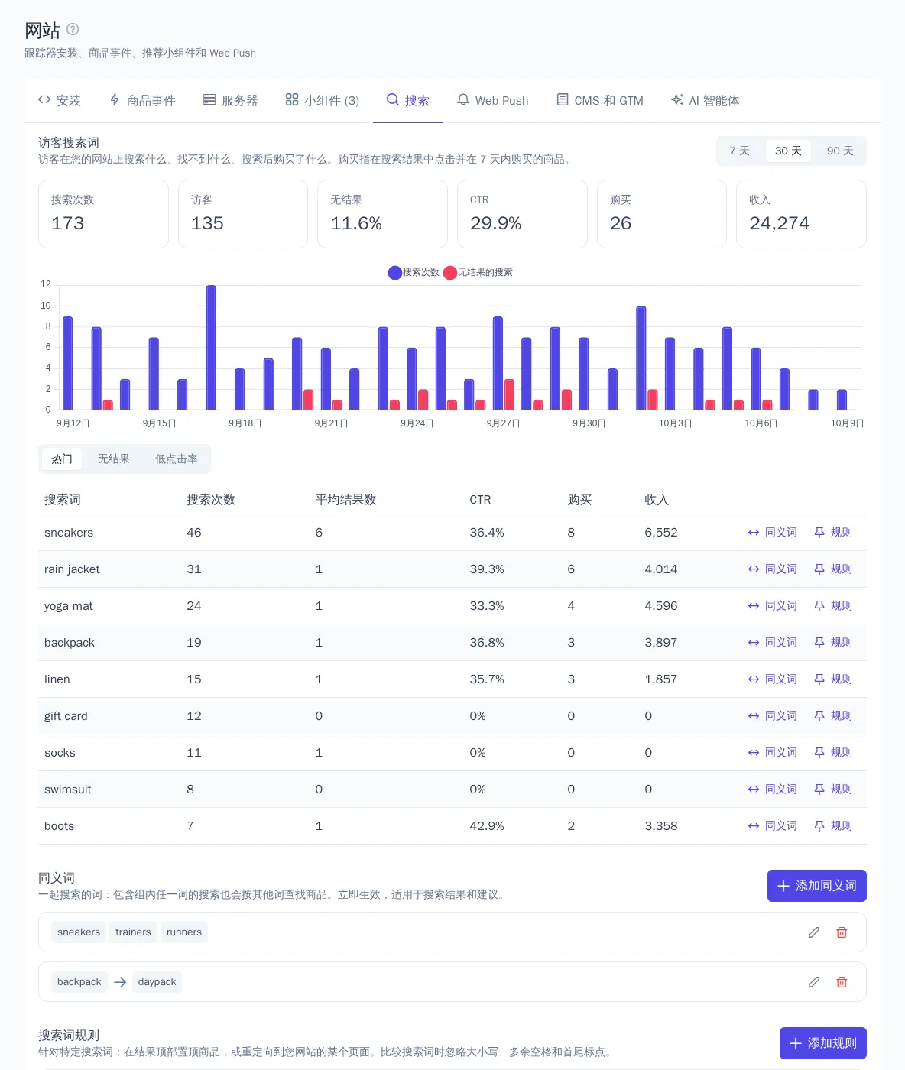Click the 搜索次数 column header
Viewport: 905px width, 1070px height.
pyautogui.click(x=211, y=500)
